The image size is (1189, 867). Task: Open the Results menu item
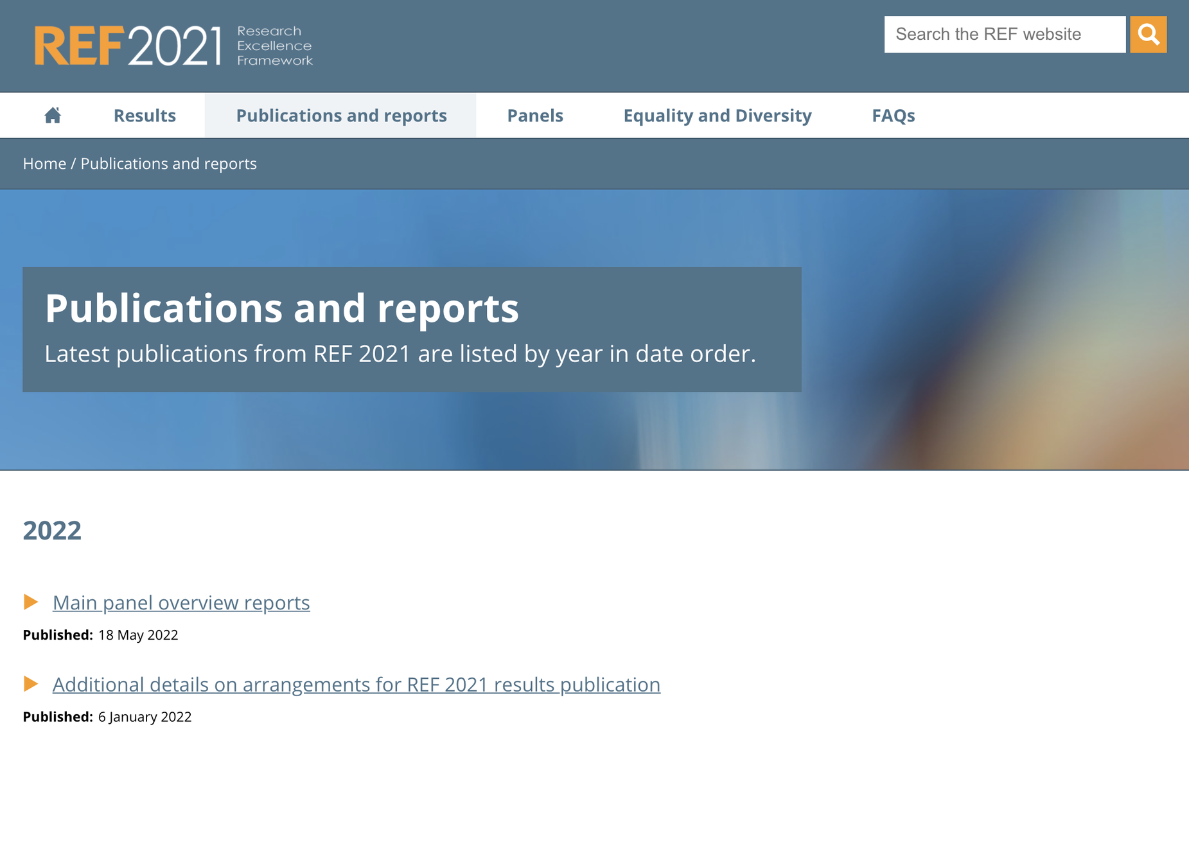pyautogui.click(x=145, y=116)
